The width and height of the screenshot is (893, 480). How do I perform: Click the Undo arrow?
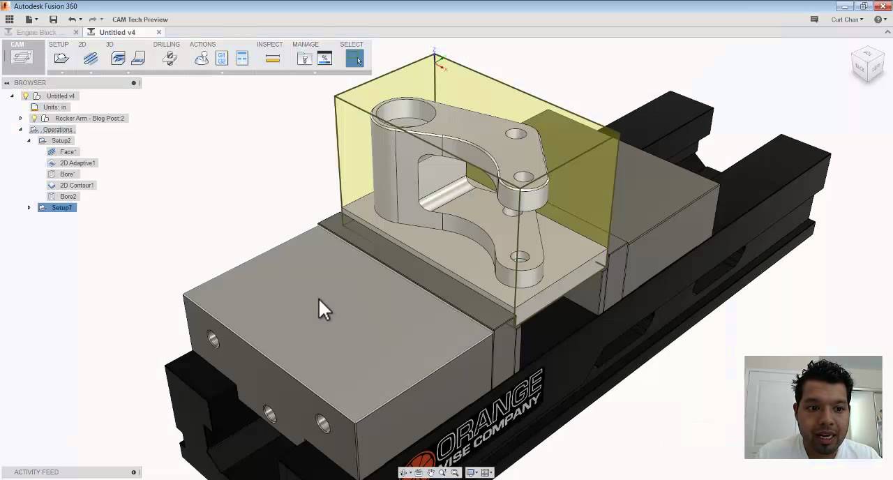[72, 20]
